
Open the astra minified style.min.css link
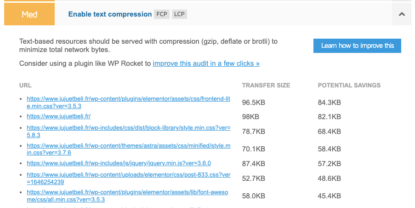point(128,149)
